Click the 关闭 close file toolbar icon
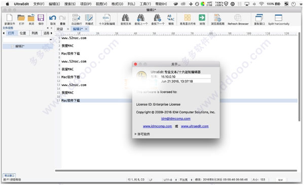The width and height of the screenshot is (304, 185). click(31, 18)
